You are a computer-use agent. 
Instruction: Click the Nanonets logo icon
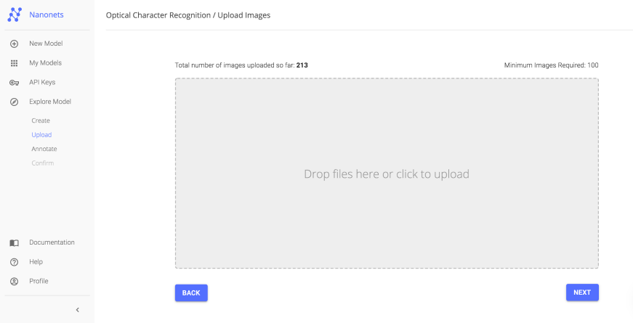(15, 15)
